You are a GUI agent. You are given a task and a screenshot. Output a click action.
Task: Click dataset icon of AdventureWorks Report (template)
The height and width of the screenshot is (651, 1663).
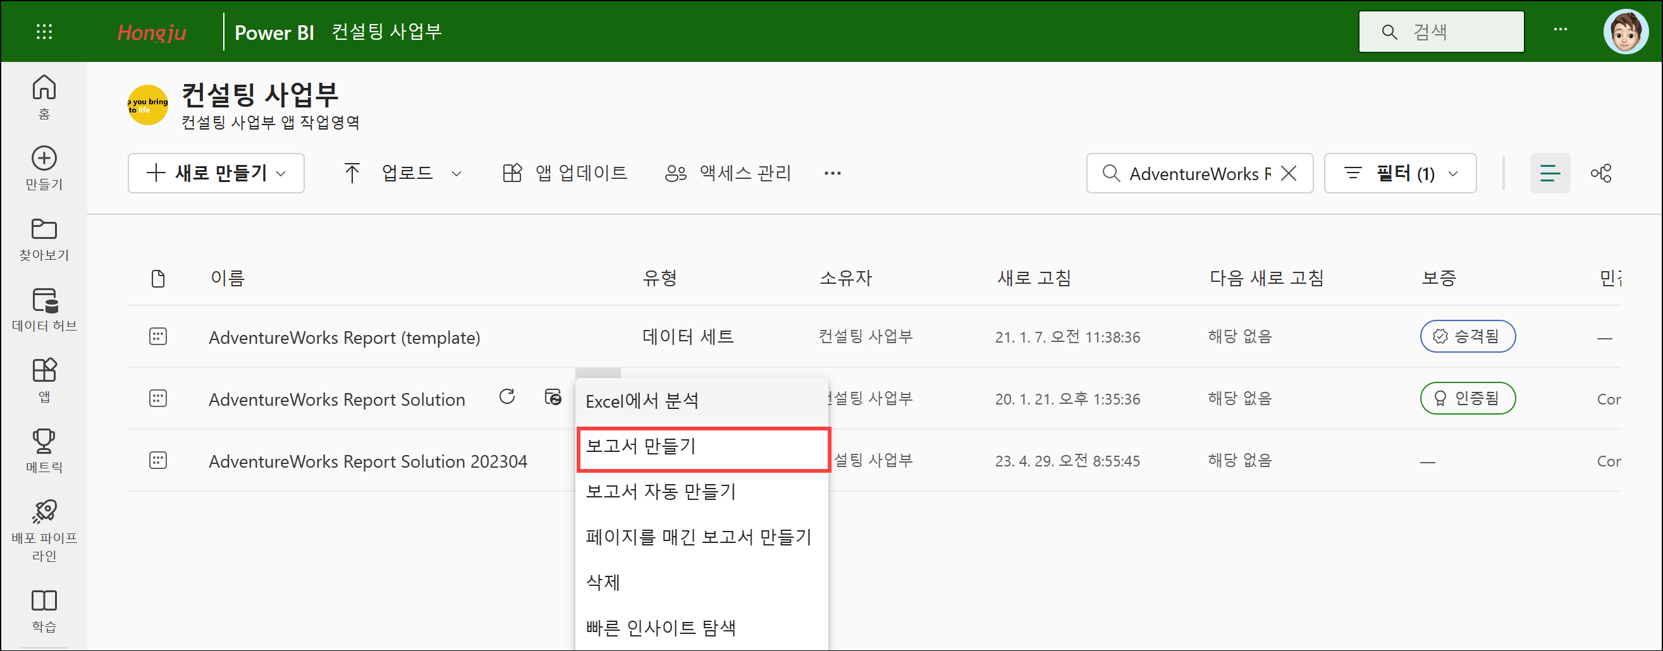coord(158,337)
